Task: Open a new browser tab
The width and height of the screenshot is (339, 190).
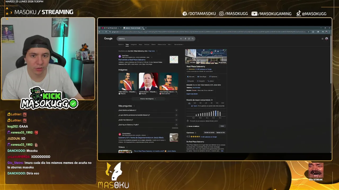Action: click(146, 28)
